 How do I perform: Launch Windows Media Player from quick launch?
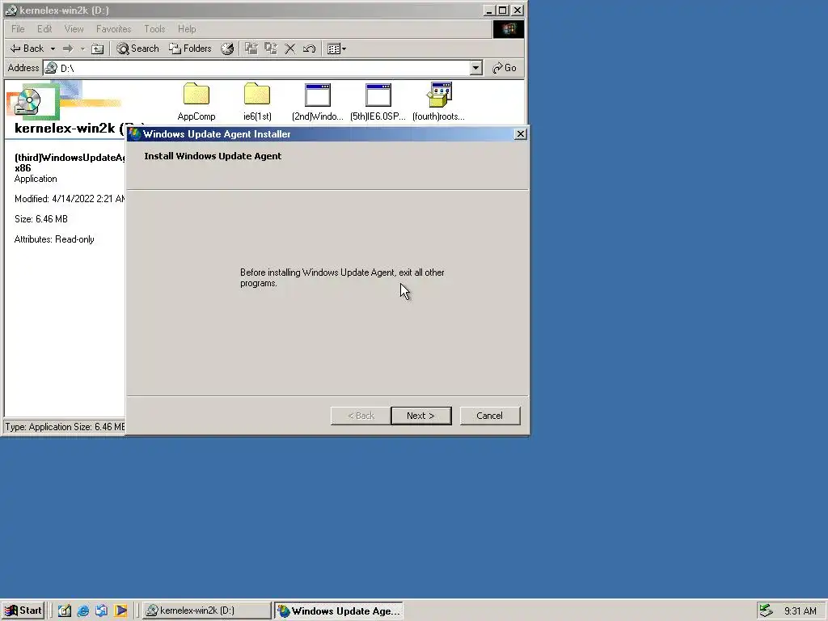tap(121, 611)
